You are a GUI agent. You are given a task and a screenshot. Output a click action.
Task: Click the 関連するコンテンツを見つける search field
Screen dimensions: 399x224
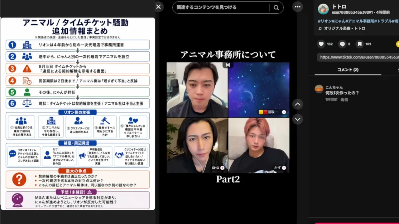point(221,7)
